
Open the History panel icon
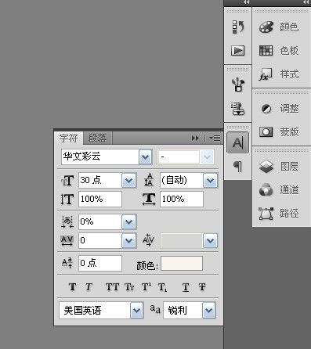coord(238,27)
